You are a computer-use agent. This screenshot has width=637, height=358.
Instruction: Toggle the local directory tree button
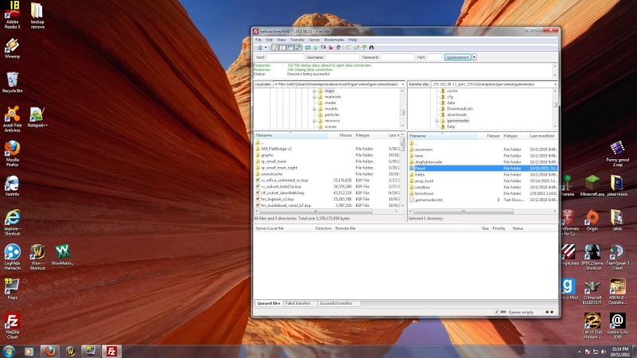tap(283, 48)
